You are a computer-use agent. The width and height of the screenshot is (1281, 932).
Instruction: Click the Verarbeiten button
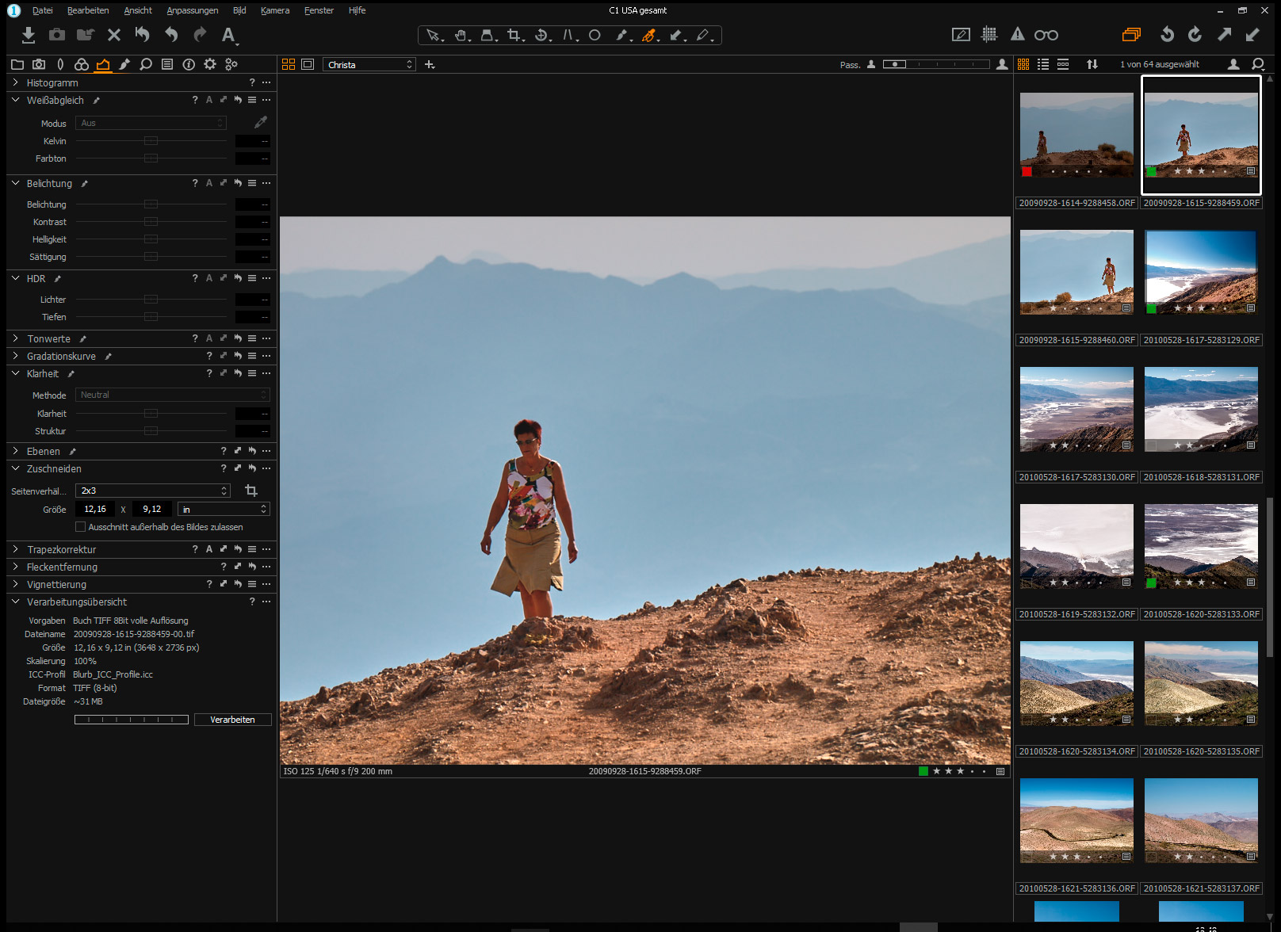tap(232, 720)
